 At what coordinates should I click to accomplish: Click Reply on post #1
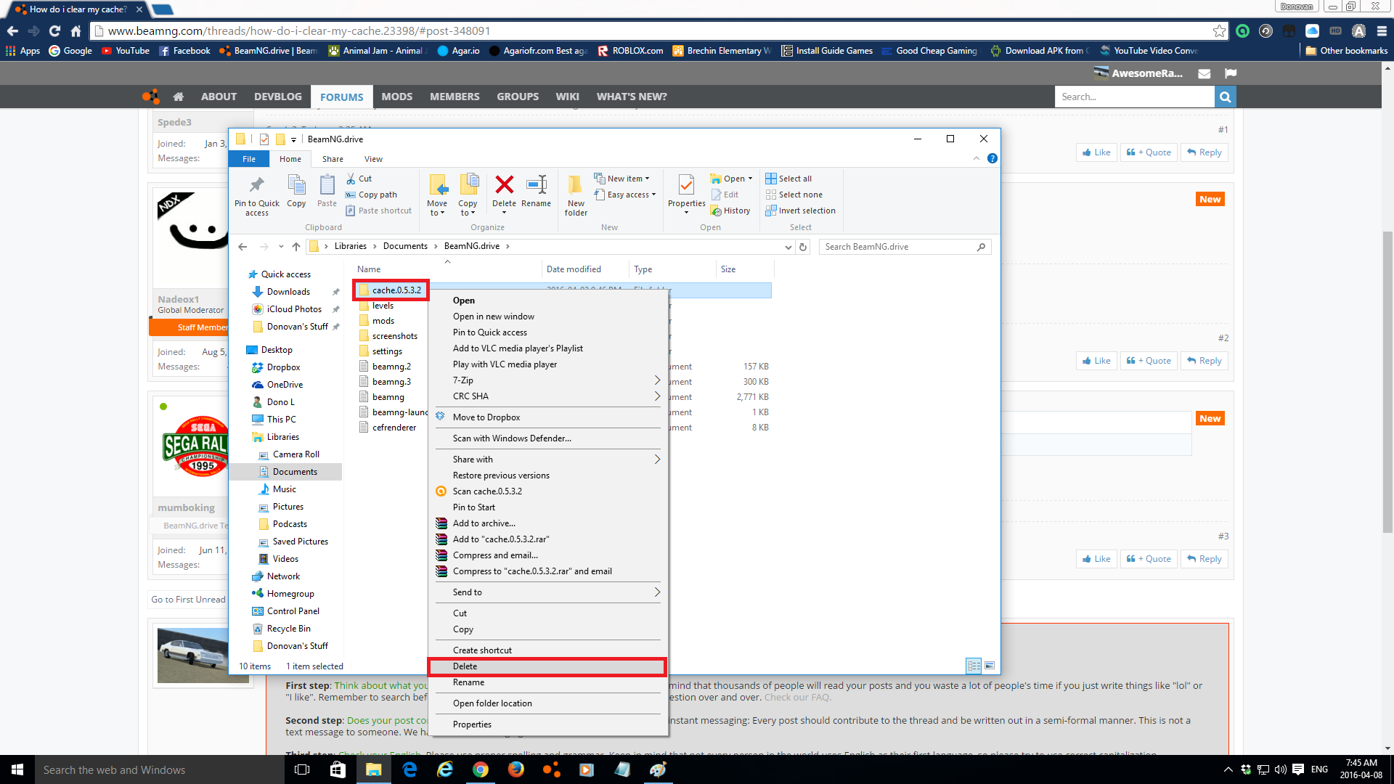(1205, 152)
